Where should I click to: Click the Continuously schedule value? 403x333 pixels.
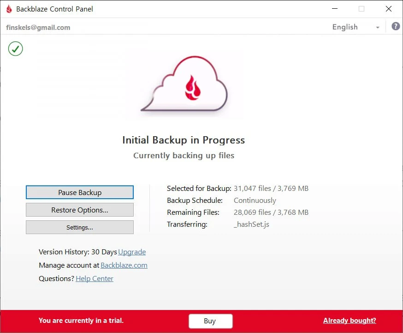(x=255, y=201)
